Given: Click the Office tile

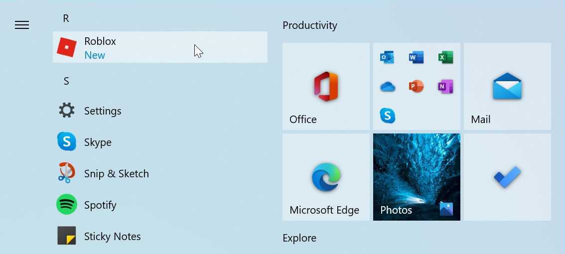Looking at the screenshot, I should pos(326,86).
